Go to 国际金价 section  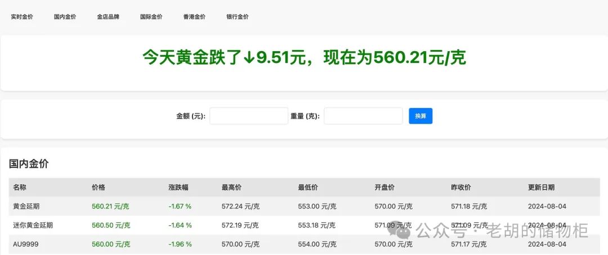[x=151, y=17]
